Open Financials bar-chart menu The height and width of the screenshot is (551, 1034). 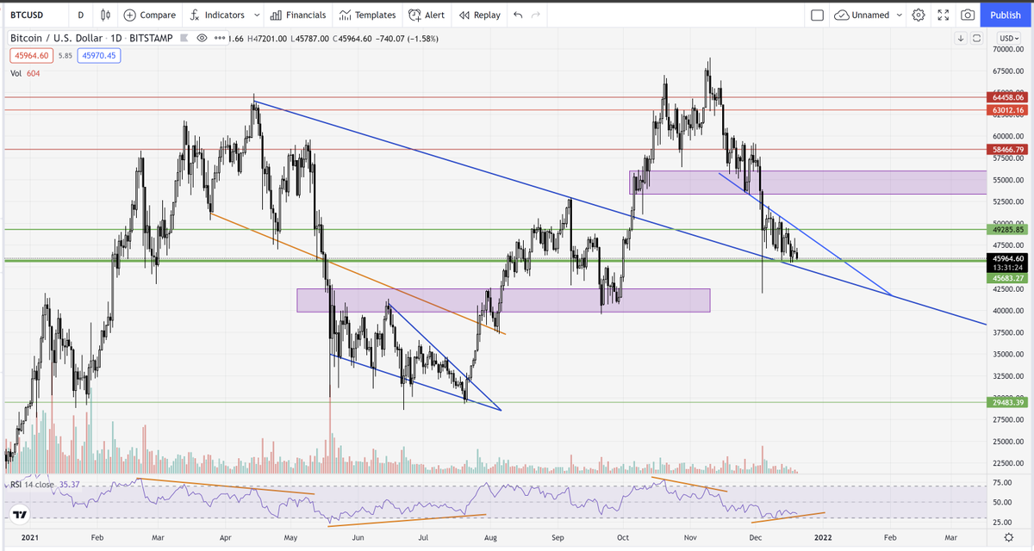298,15
